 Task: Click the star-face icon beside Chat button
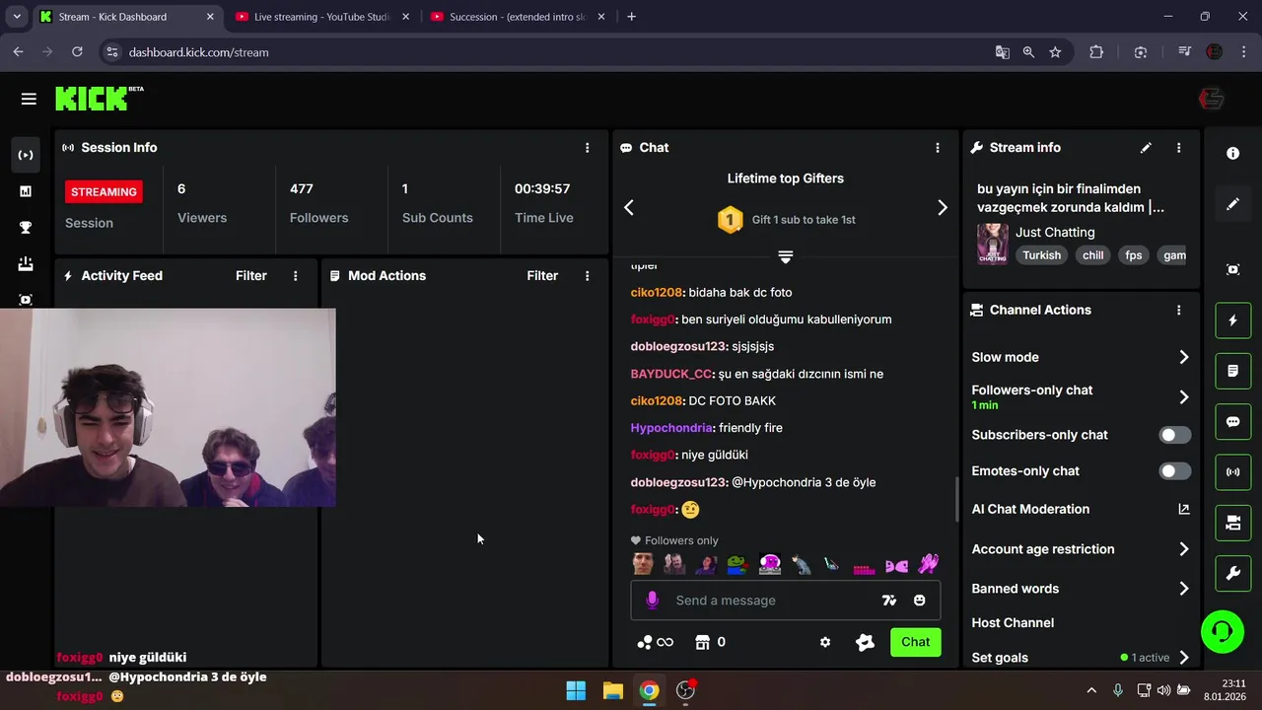click(865, 642)
